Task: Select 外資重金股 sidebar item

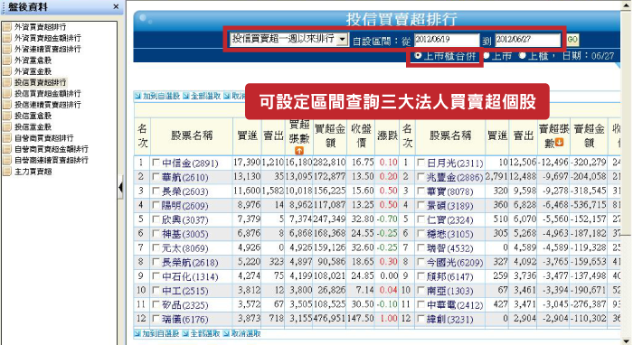Action: coord(33,71)
